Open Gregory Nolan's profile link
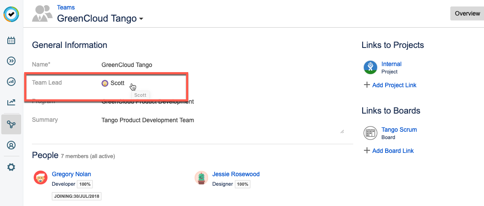Viewport: 484px width, 206px height. pos(71,174)
